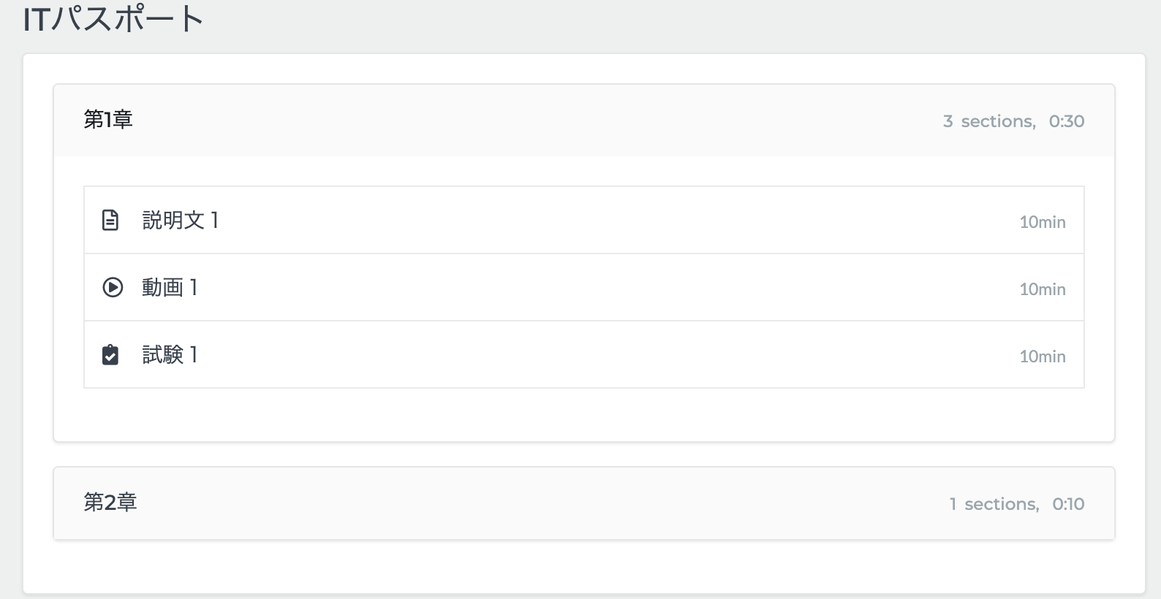Open the 説明文 1 section

coord(180,220)
